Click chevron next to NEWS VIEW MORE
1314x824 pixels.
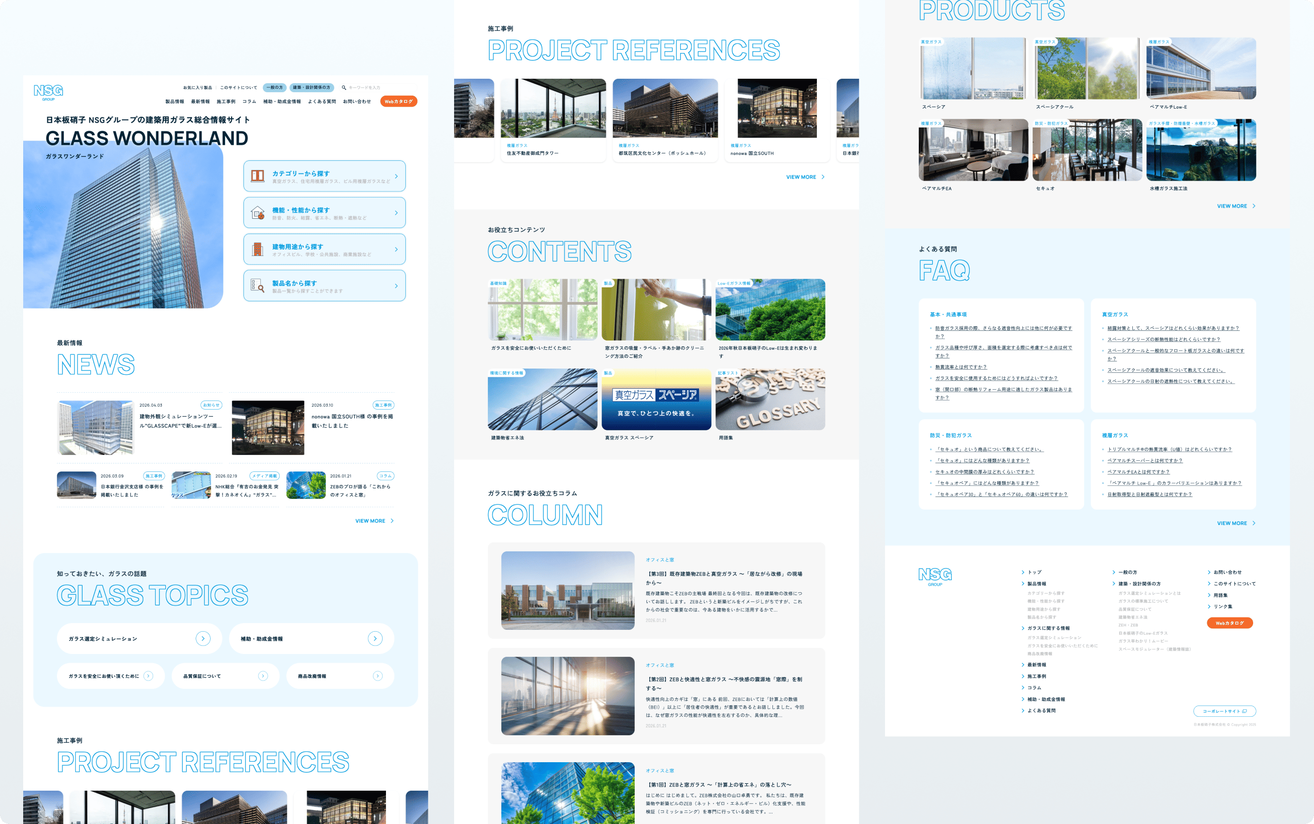click(x=392, y=521)
